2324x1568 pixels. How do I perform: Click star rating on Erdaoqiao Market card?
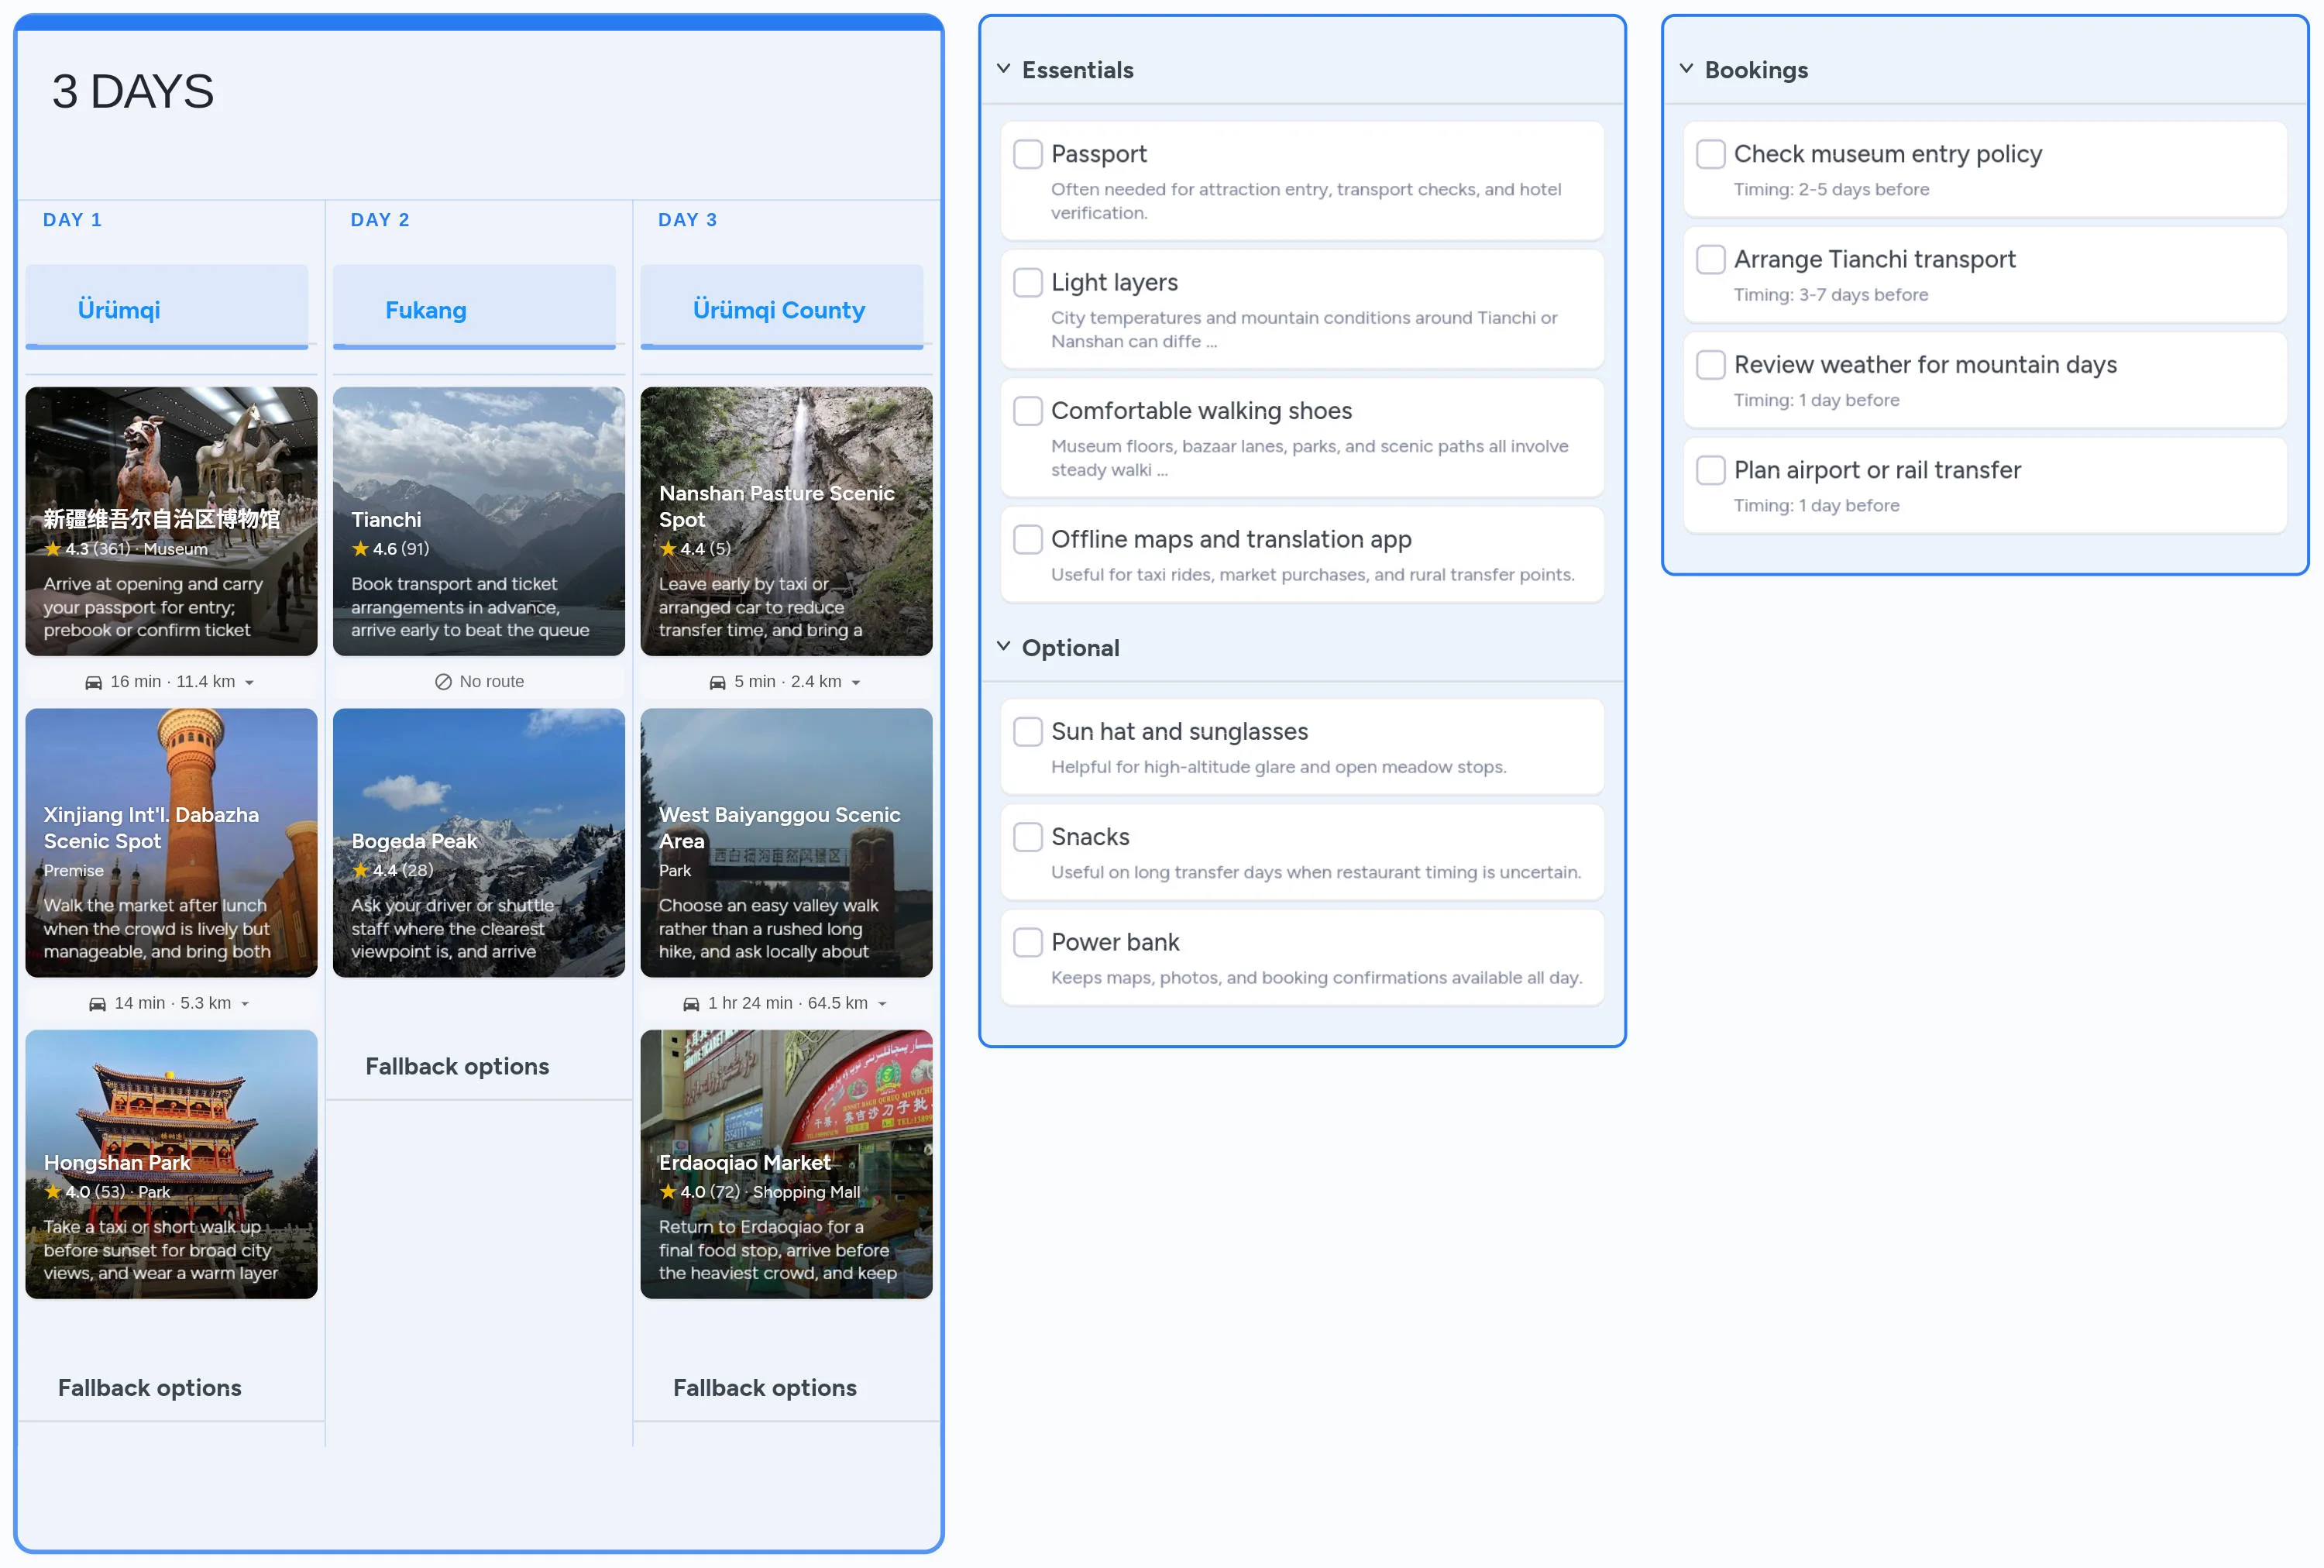[668, 1192]
